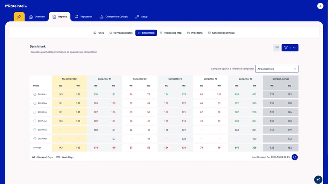The height and width of the screenshot is (184, 328).
Task: Open the AI assistant sparkle button
Action: click(x=318, y=180)
